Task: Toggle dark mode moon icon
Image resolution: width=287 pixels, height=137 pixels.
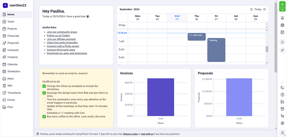Action: point(282,87)
